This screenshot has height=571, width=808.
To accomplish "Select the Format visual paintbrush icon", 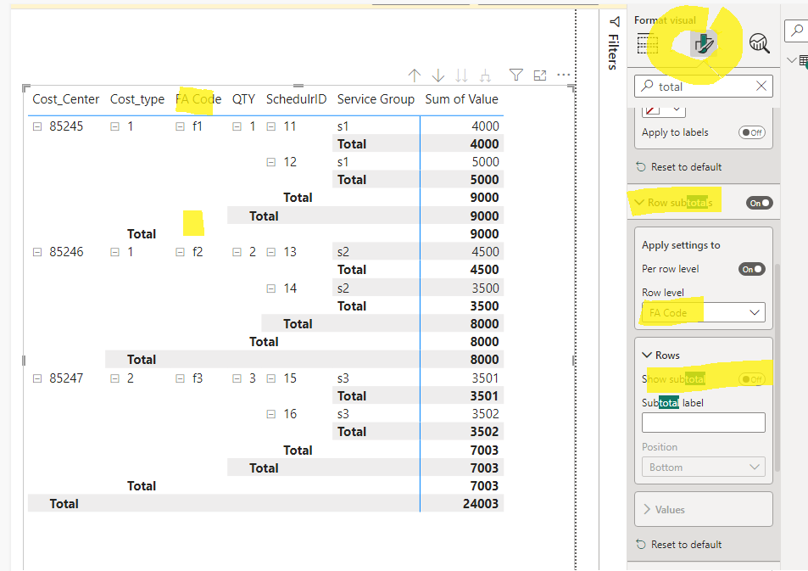I will (x=704, y=43).
